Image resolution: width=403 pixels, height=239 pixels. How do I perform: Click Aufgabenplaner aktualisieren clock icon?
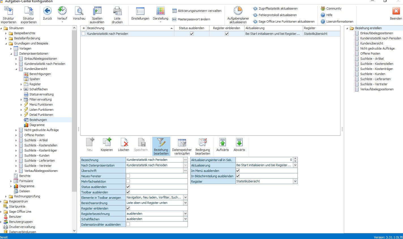pyautogui.click(x=238, y=11)
